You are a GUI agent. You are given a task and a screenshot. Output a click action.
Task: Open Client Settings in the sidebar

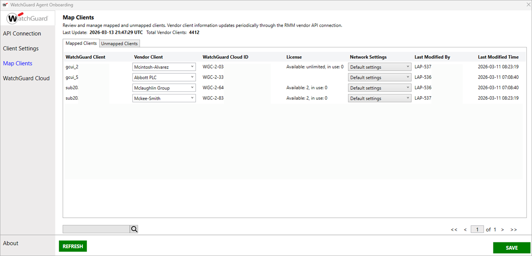21,48
